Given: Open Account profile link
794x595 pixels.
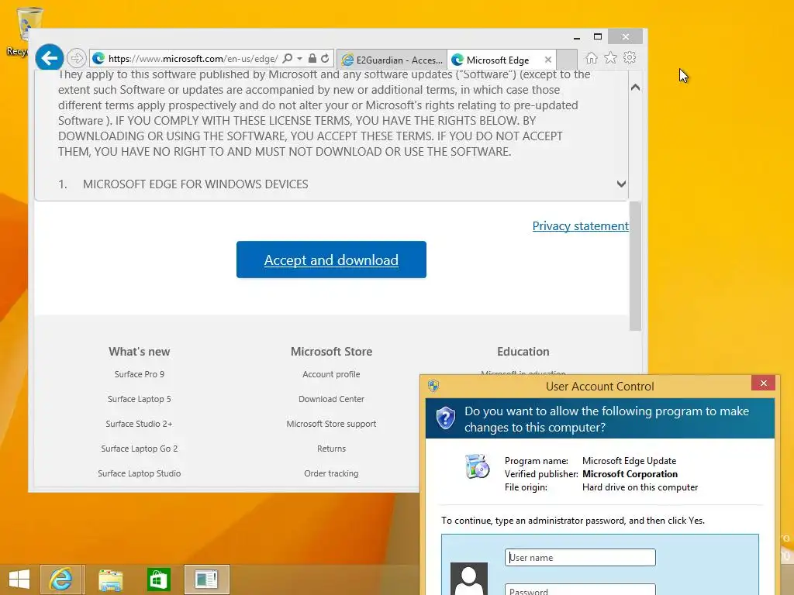Looking at the screenshot, I should pyautogui.click(x=331, y=374).
